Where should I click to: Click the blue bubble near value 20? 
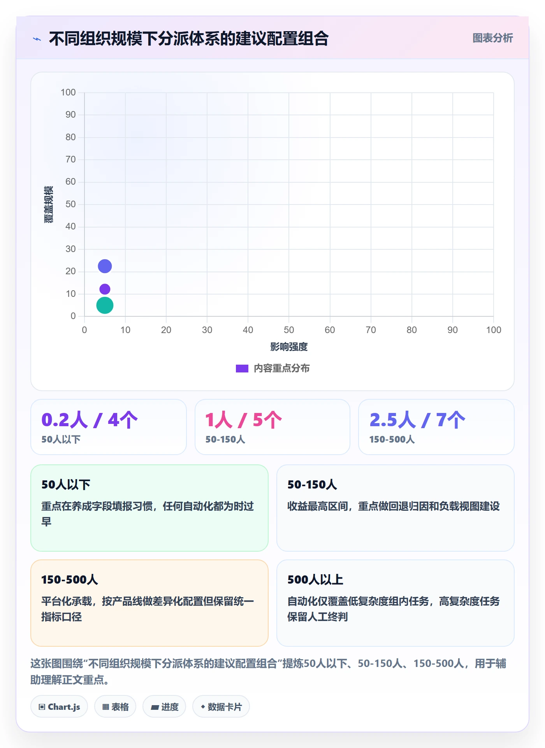[105, 266]
